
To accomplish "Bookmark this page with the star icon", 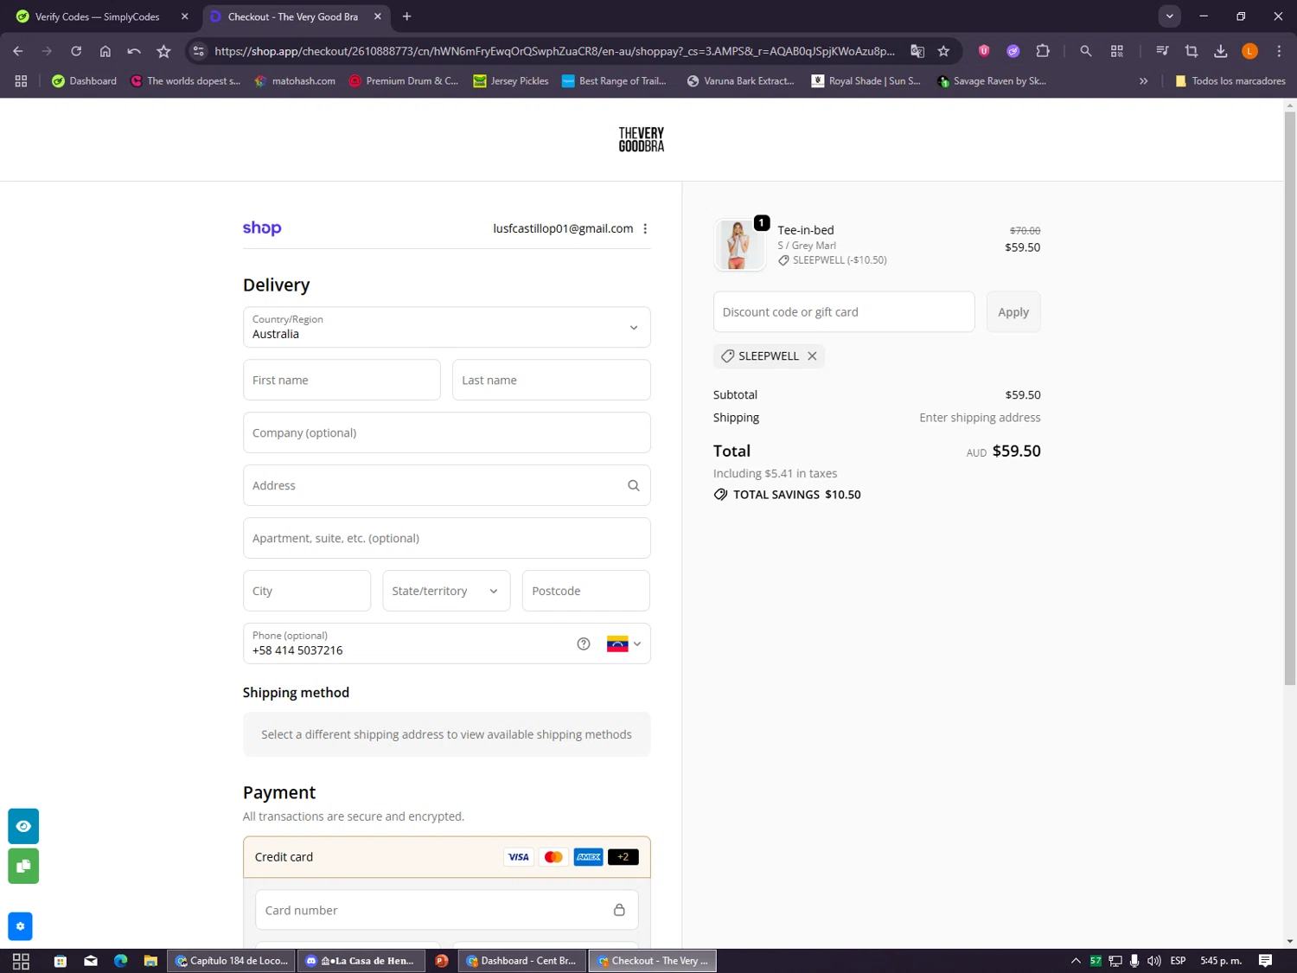I will pos(943,51).
